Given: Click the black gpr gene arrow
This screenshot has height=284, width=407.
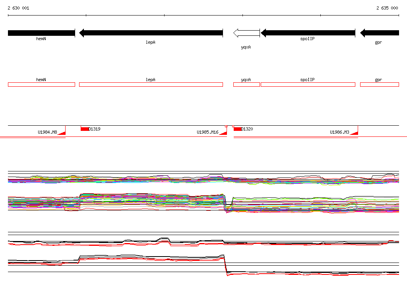Looking at the screenshot, I should 380,33.
